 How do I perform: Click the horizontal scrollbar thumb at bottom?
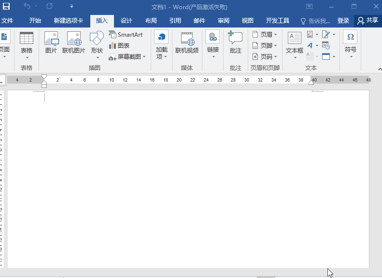coord(266,277)
